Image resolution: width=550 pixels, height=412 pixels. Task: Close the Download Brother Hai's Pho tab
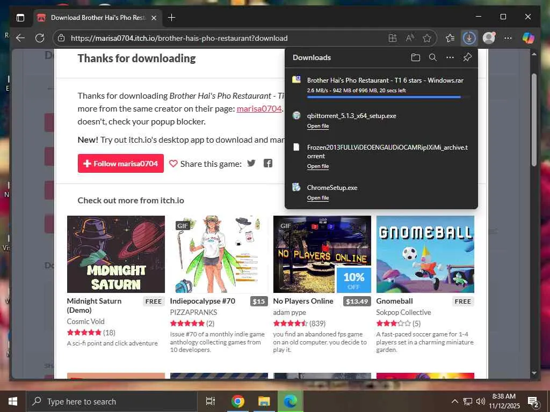click(x=154, y=18)
